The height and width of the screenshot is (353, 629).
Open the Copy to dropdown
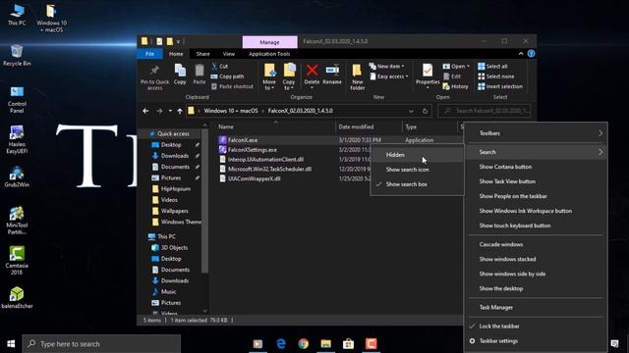pos(288,85)
